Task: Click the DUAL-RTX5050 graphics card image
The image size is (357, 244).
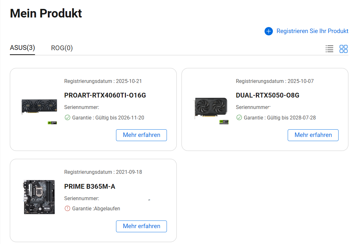Action: [211, 108]
